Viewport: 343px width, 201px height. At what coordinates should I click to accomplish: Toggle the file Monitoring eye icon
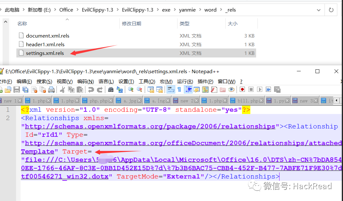coord(231,90)
